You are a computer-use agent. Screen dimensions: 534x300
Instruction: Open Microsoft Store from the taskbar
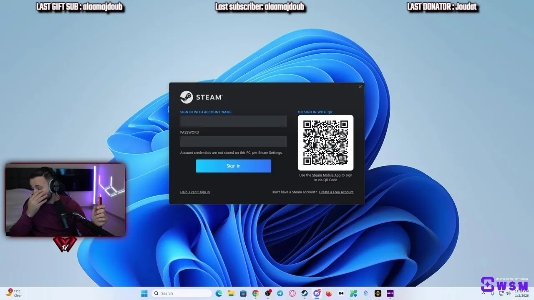(x=243, y=293)
